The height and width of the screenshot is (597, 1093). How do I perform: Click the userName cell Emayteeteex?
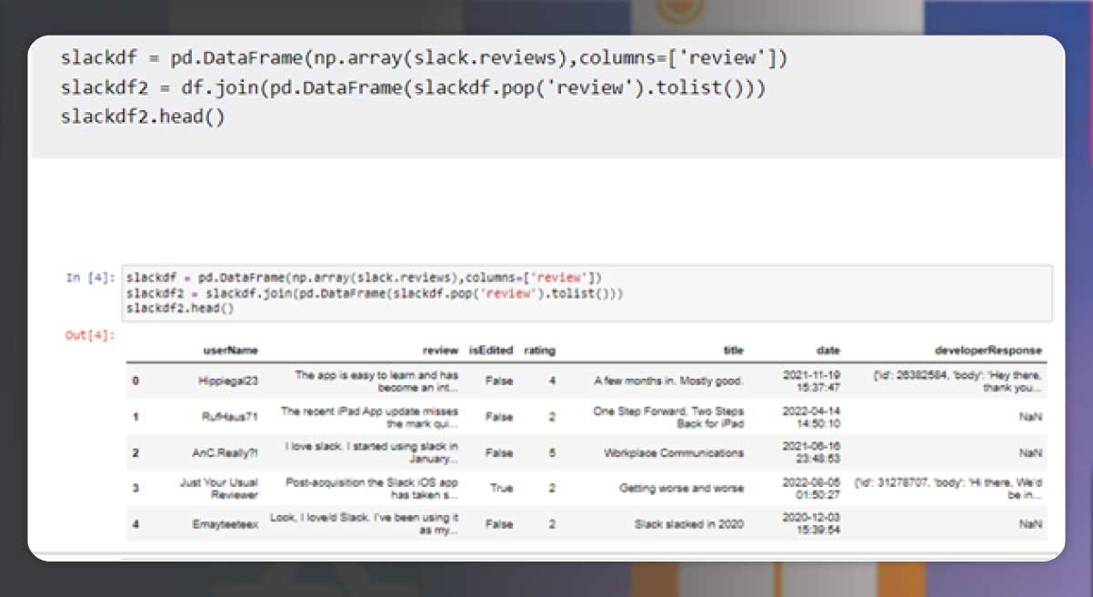click(226, 524)
